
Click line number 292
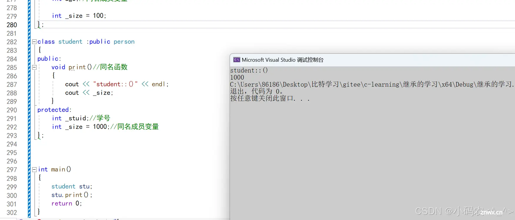12,127
